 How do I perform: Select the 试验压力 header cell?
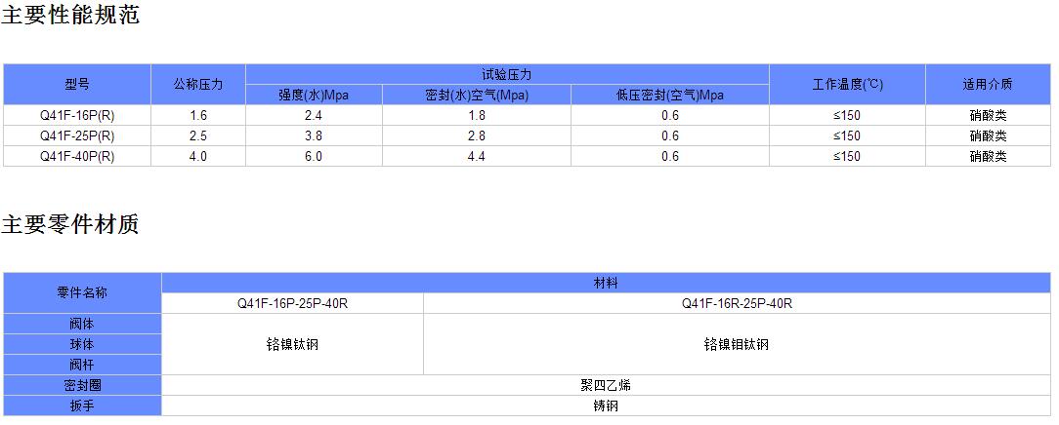(507, 75)
